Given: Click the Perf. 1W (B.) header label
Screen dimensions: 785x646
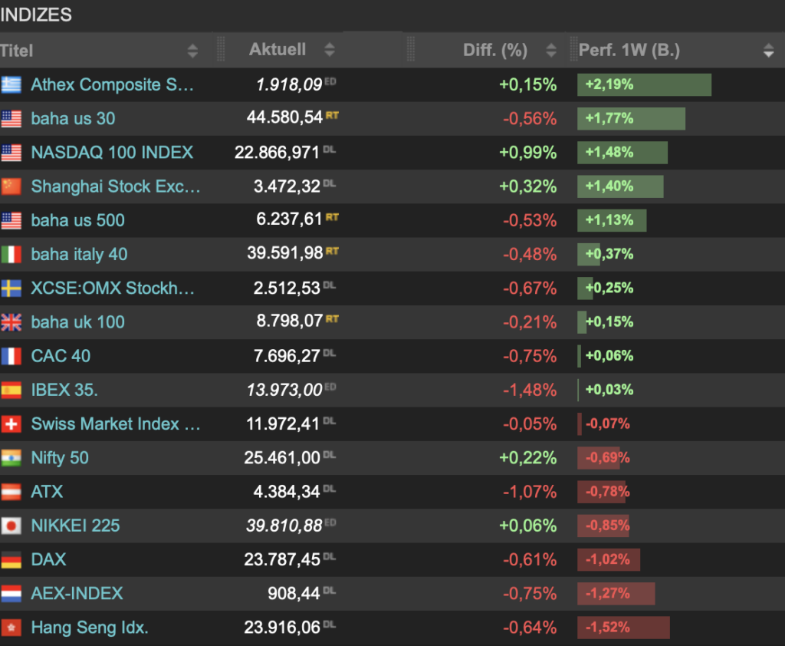Looking at the screenshot, I should click(x=629, y=50).
